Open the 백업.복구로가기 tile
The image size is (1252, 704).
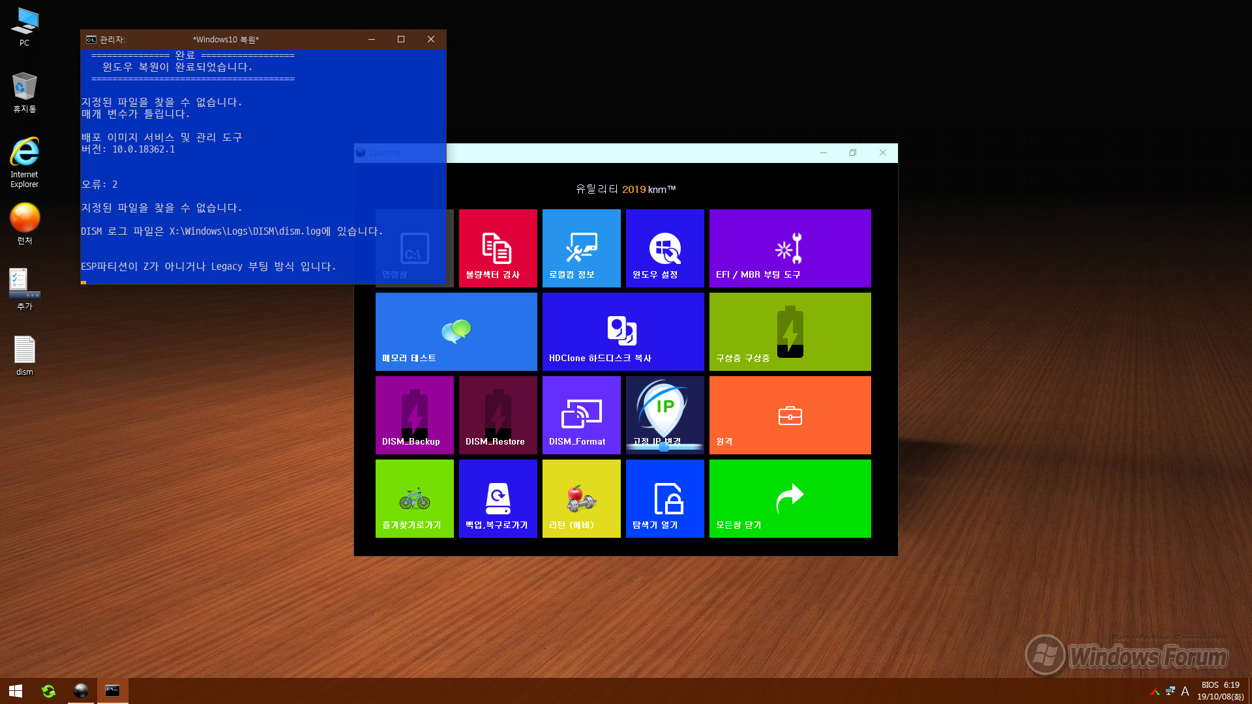coord(498,498)
